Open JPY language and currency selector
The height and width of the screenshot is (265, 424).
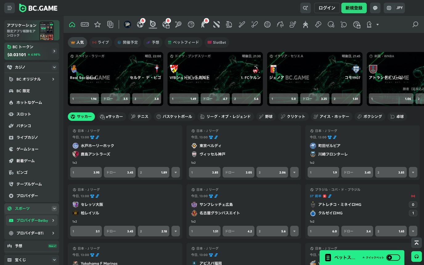[394, 8]
